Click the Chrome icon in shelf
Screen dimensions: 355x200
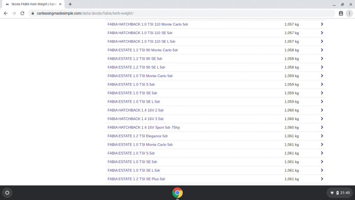(x=177, y=193)
